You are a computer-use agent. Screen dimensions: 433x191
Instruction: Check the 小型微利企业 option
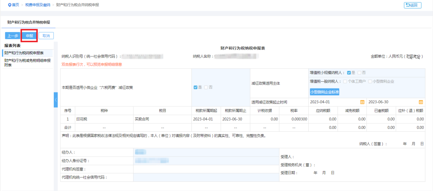coord(370,81)
